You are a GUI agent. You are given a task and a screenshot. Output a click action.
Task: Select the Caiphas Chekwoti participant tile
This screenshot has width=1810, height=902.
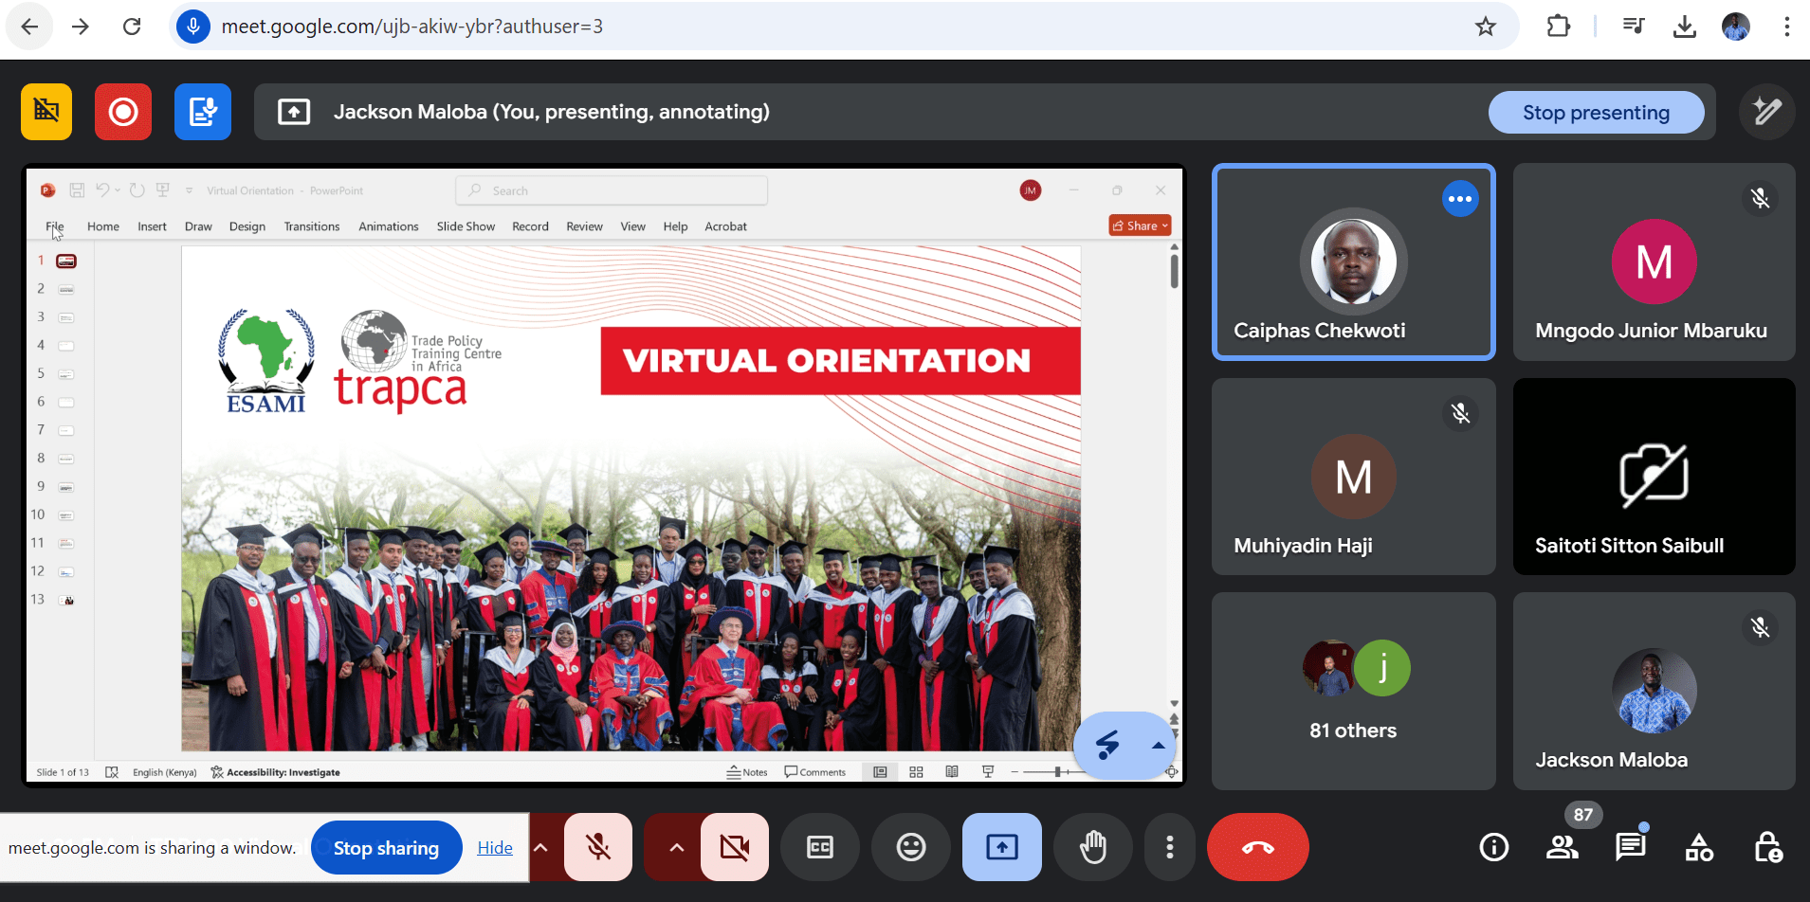point(1353,262)
